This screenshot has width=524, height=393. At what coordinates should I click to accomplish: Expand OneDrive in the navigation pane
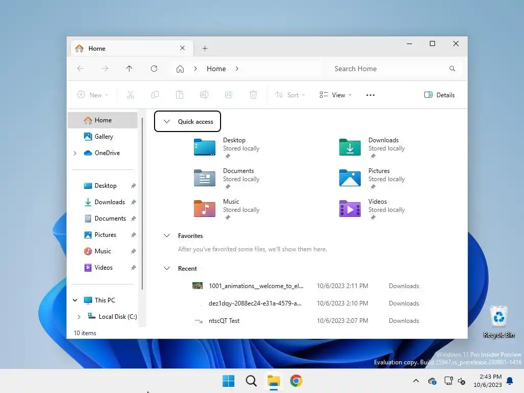pos(75,153)
